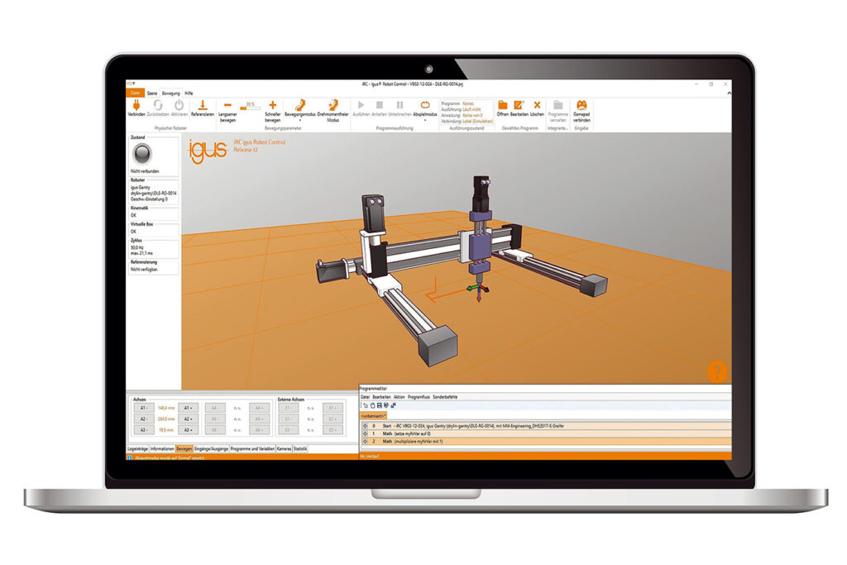847x565 pixels.
Task: Switch to the Szene ribbon tab
Action: pyautogui.click(x=152, y=93)
